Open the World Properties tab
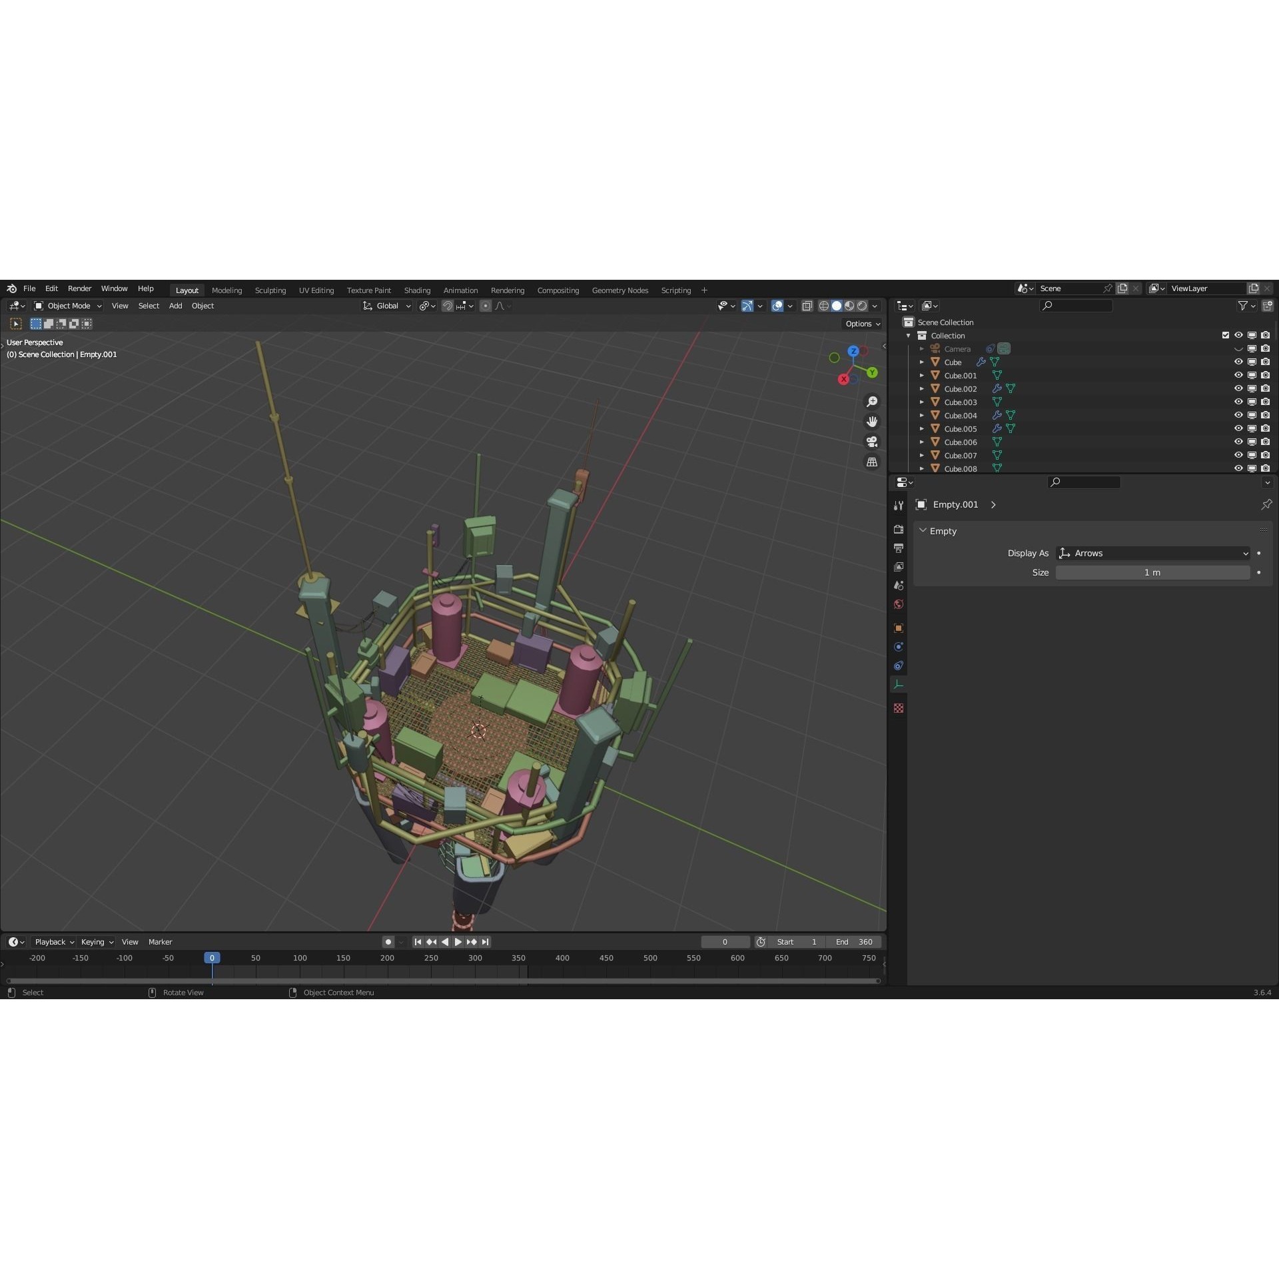Image resolution: width=1279 pixels, height=1279 pixels. point(899,604)
